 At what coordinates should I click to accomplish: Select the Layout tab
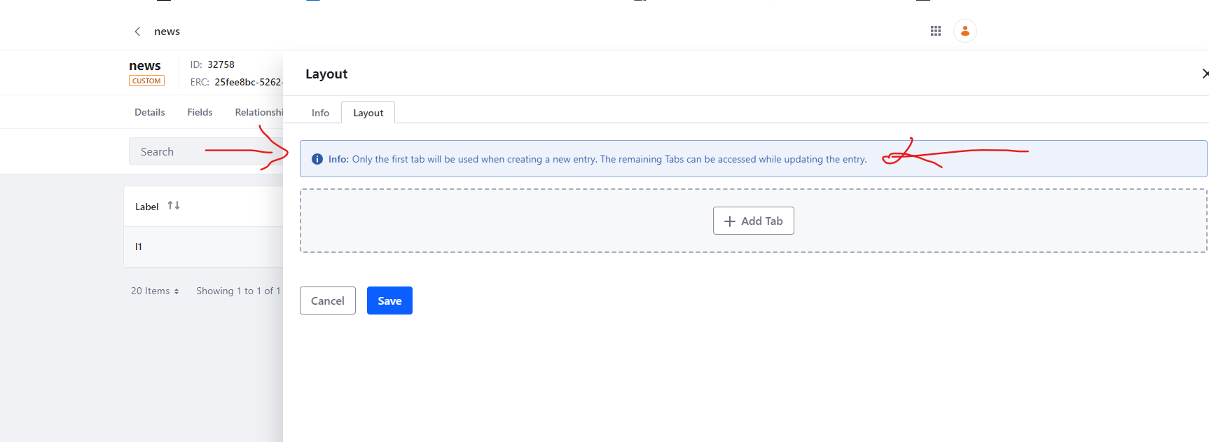coord(368,113)
